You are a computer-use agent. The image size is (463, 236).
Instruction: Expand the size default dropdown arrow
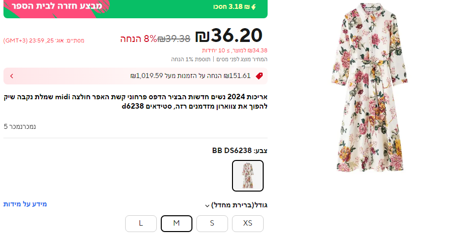click(x=207, y=206)
